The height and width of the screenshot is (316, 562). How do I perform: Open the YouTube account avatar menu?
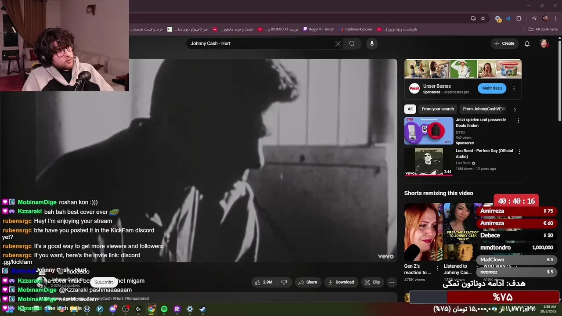click(x=544, y=43)
